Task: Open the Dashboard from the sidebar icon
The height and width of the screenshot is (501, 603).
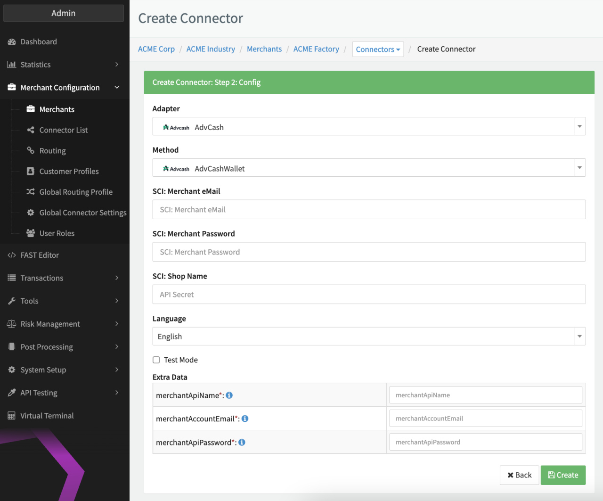Action: tap(12, 42)
